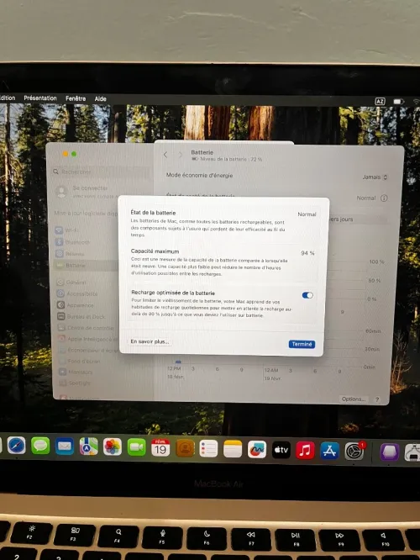
Task: Open Apple TV app in Dock
Action: (x=281, y=450)
